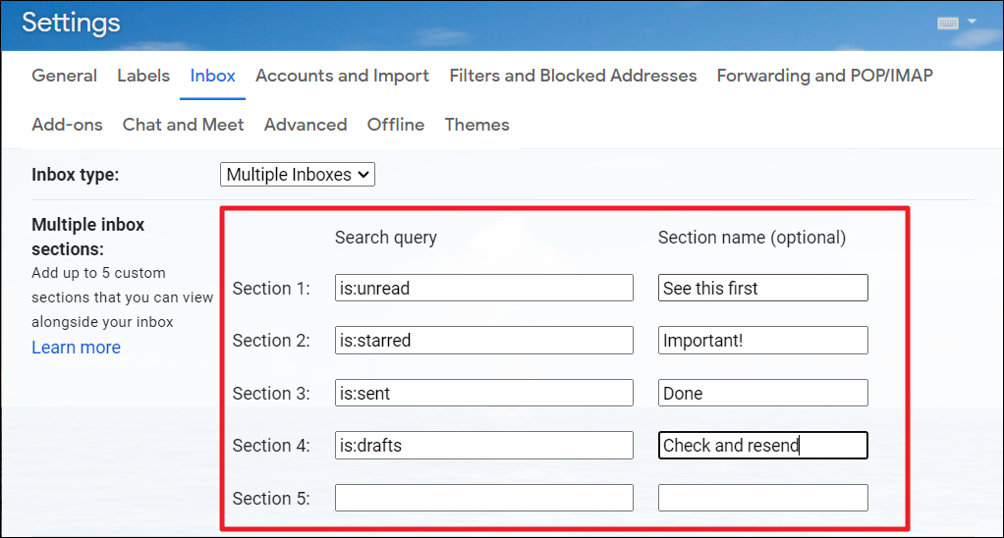Image resolution: width=1004 pixels, height=538 pixels.
Task: Open the Offline settings tab
Action: pos(396,125)
